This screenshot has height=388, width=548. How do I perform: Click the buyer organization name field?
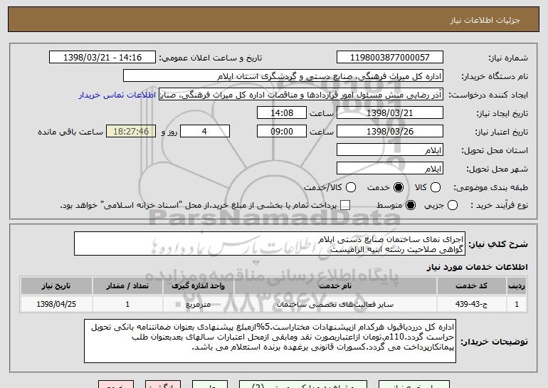coord(283,76)
